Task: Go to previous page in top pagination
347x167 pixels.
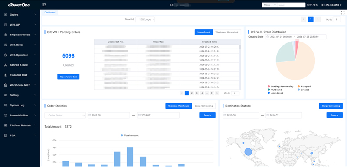Action: [x=303, y=19]
